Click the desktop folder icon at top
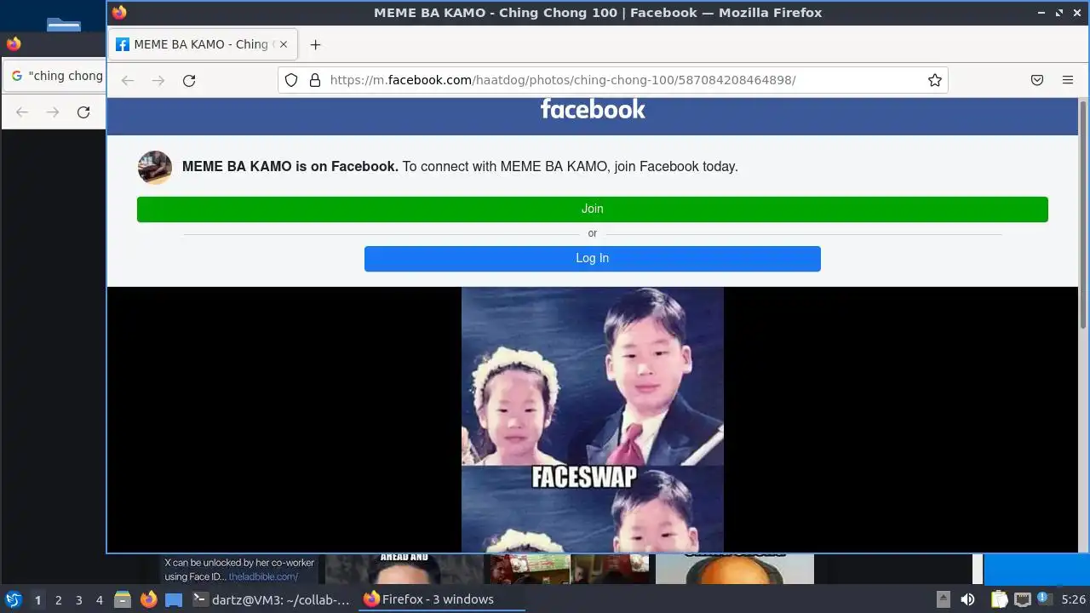The height and width of the screenshot is (613, 1090). coord(64,24)
